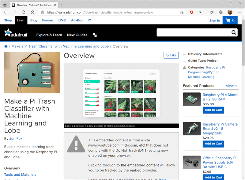Open the shopping cart with 0 items
Viewport: 245px width, 180px height.
[x=230, y=20]
